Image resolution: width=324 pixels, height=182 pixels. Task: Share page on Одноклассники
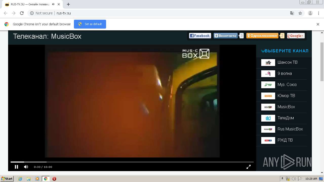(x=262, y=36)
